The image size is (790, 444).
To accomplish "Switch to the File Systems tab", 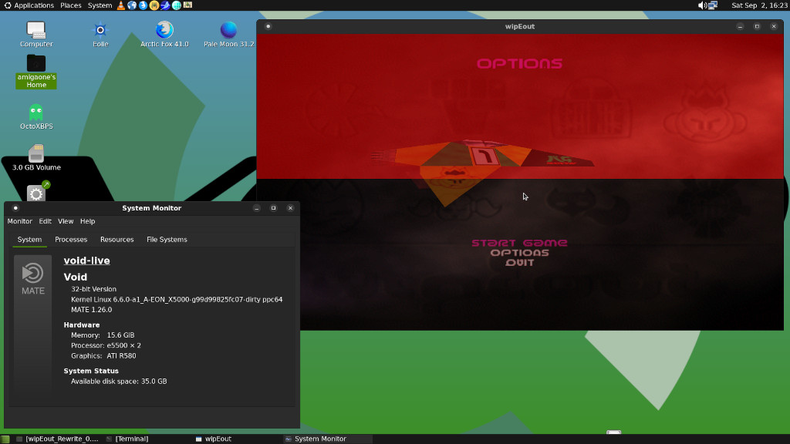I will tap(167, 240).
